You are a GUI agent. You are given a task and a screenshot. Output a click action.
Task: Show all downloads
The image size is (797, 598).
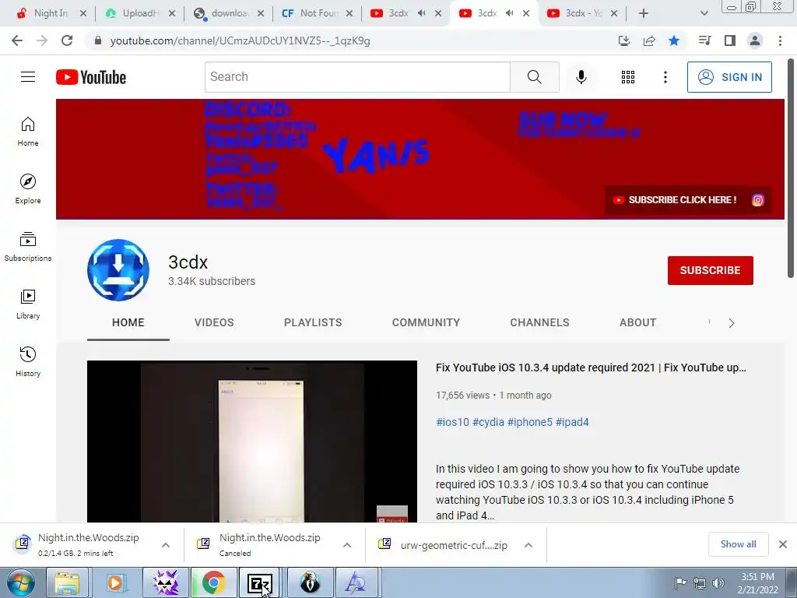pos(738,544)
